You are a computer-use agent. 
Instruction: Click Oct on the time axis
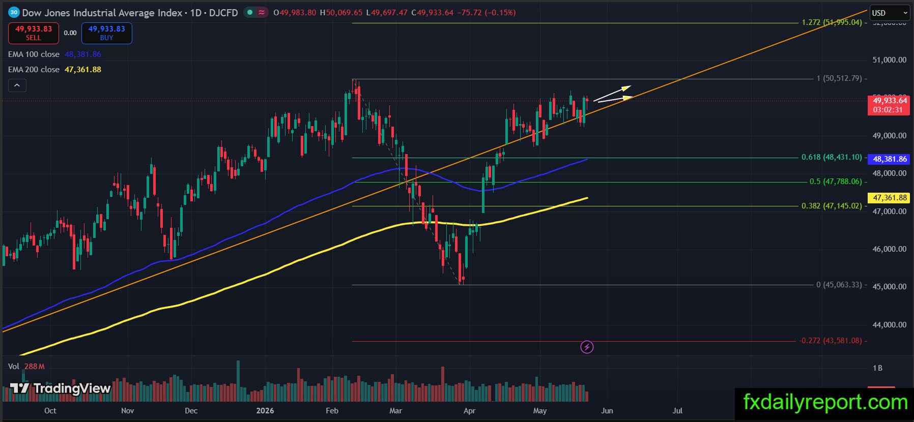pos(50,411)
